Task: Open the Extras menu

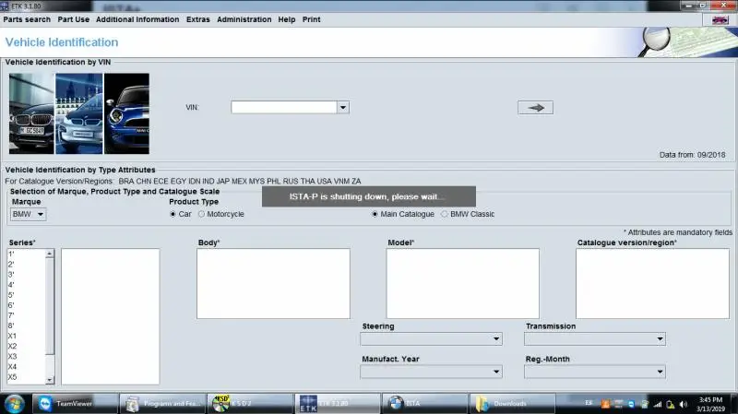Action: pos(197,19)
